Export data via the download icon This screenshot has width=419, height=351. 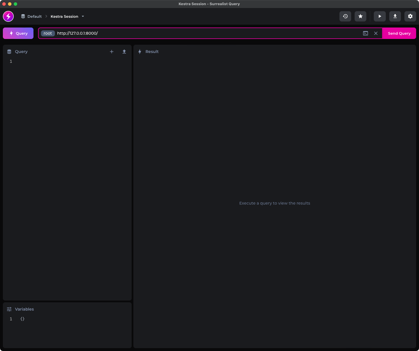[395, 16]
